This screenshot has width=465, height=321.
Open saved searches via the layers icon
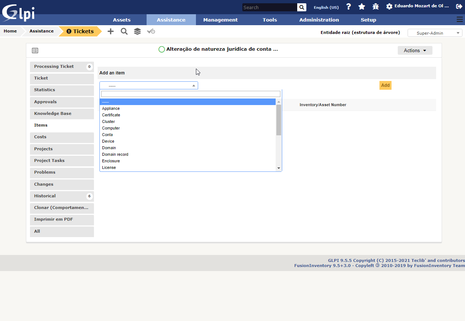137,31
